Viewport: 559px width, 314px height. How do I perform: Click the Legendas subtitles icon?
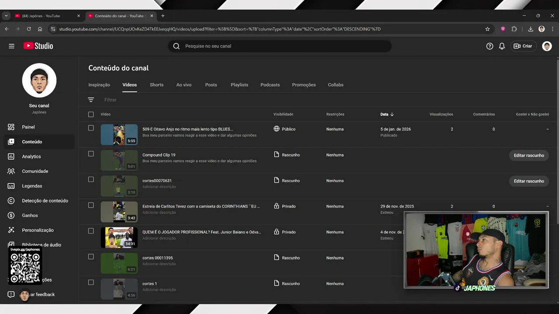click(11, 186)
